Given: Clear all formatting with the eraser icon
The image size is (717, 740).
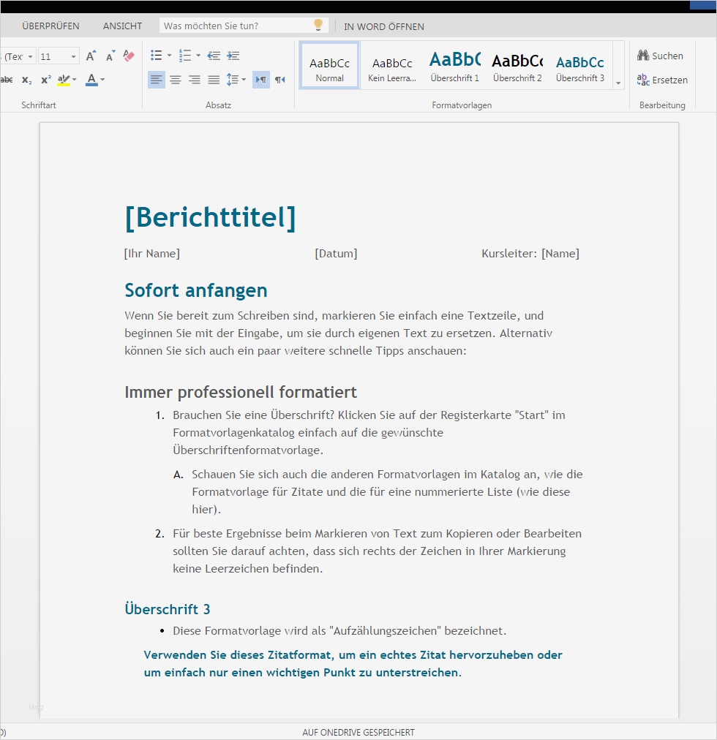Looking at the screenshot, I should click(129, 56).
